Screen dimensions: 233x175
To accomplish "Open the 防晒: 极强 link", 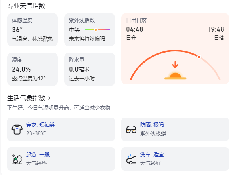I will click(x=152, y=125).
